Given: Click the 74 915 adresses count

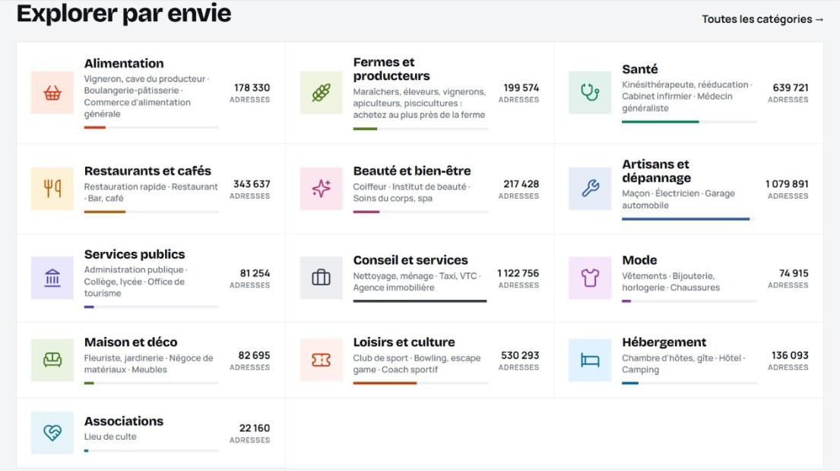Looking at the screenshot, I should pos(788,278).
